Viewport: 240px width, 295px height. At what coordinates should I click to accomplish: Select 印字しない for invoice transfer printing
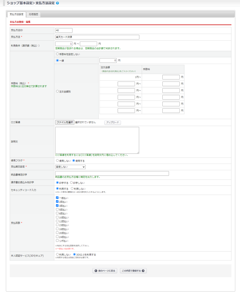coord(72,183)
